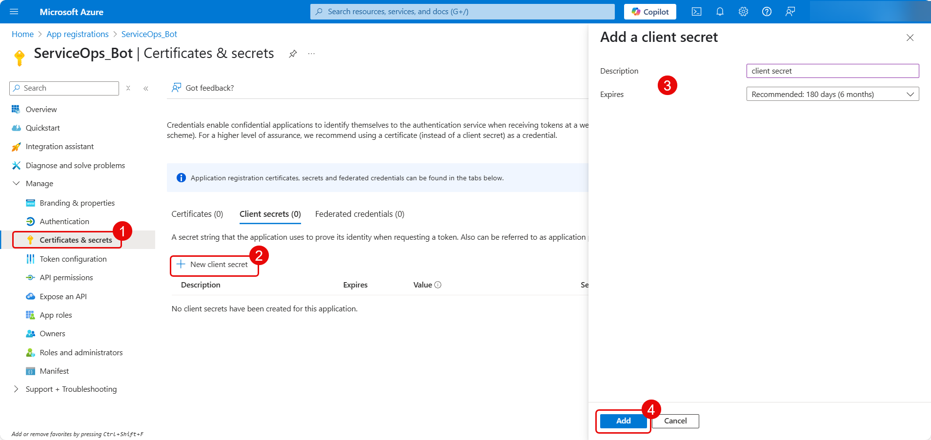The image size is (931, 440).
Task: Click the feedback icon in top bar
Action: (x=790, y=12)
